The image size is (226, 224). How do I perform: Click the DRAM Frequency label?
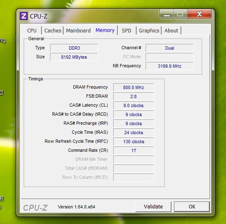[90, 87]
